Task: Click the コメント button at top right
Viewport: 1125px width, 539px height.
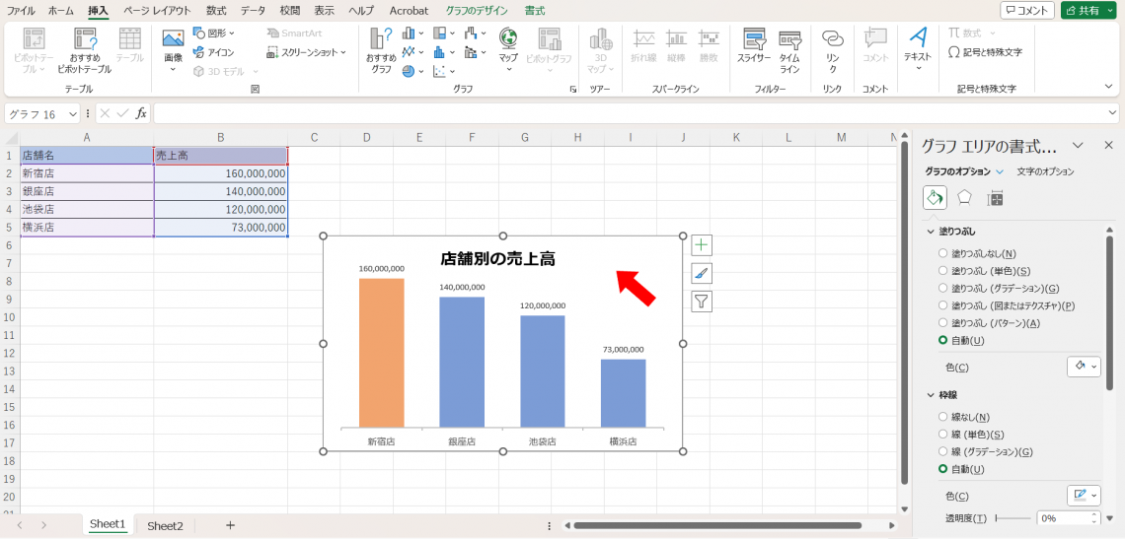Action: point(1026,11)
